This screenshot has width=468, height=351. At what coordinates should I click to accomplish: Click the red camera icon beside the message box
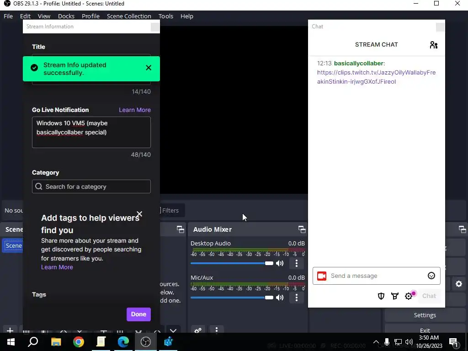click(x=322, y=276)
